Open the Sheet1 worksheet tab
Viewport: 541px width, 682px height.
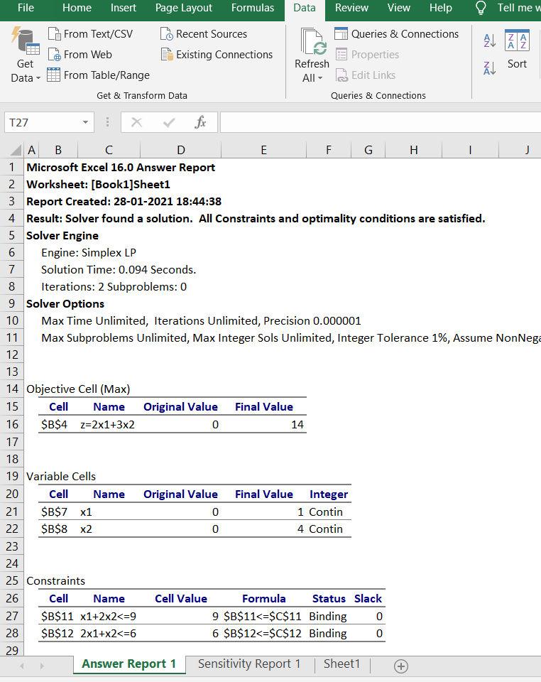341,664
